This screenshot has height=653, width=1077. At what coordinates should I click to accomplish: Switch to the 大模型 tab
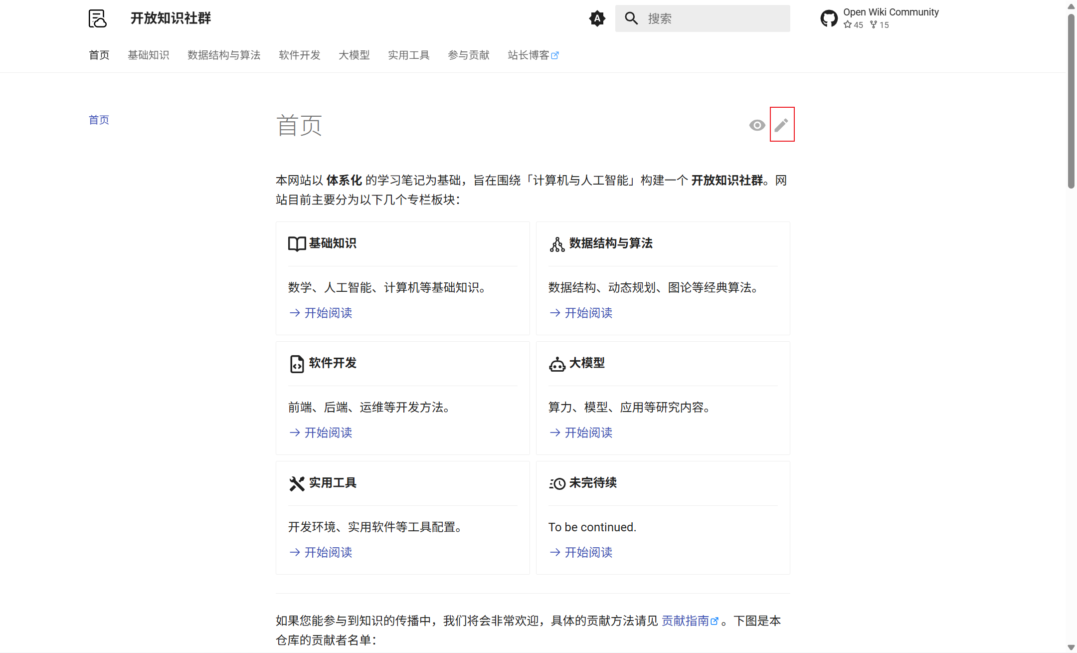[x=354, y=55]
